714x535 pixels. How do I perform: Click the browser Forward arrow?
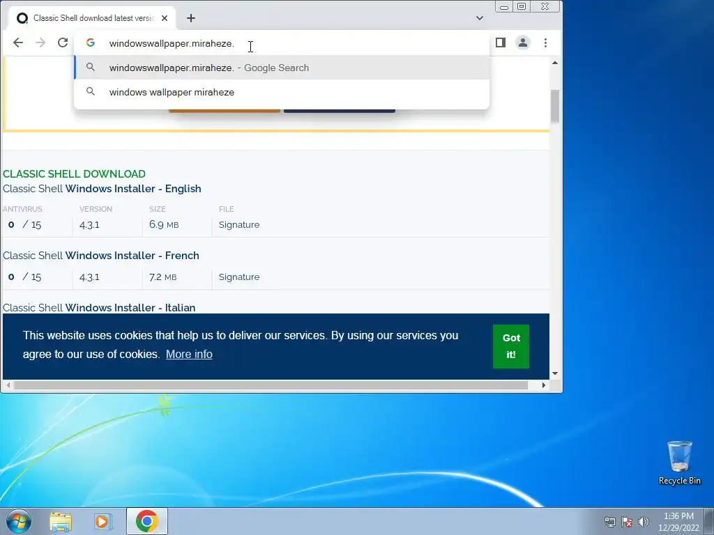pyautogui.click(x=40, y=42)
